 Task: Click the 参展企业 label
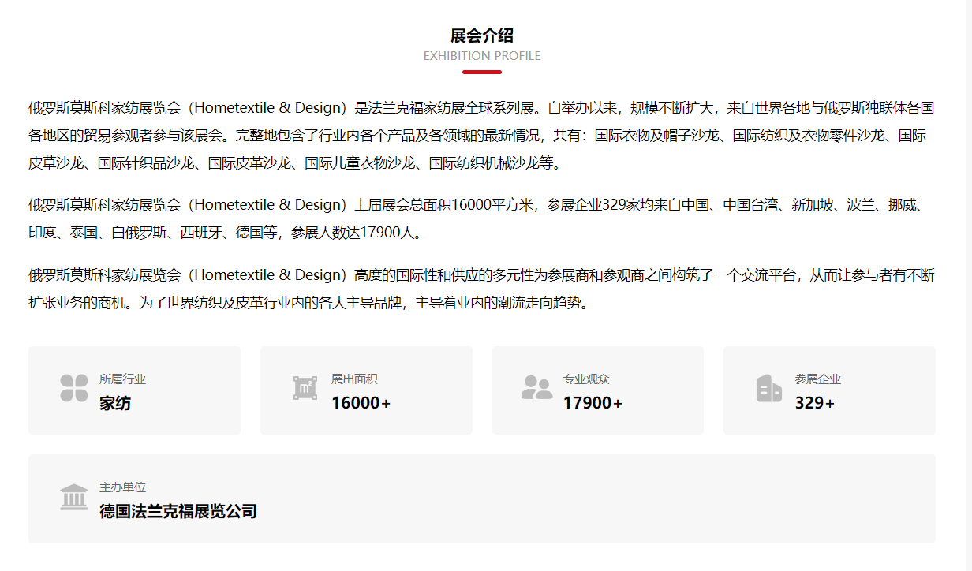coord(818,379)
